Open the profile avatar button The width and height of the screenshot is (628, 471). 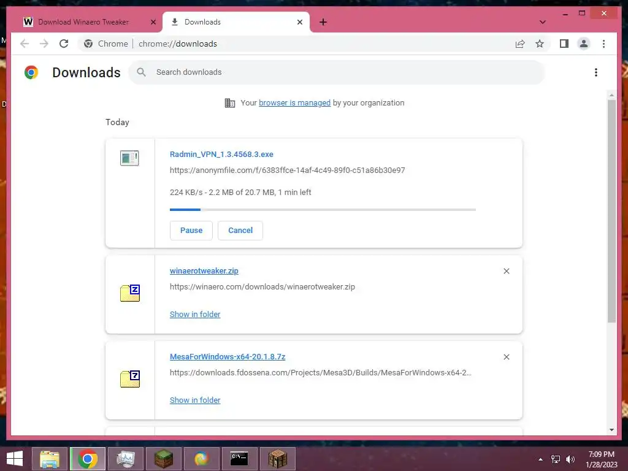tap(584, 44)
